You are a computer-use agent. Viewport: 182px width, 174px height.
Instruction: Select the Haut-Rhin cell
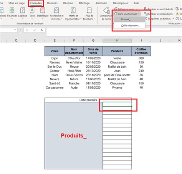pos(74,71)
